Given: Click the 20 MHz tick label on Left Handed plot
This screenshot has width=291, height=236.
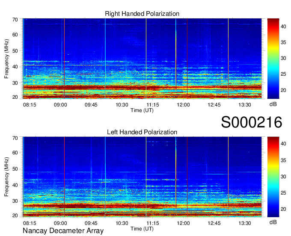Looking at the screenshot, I should (15, 215).
